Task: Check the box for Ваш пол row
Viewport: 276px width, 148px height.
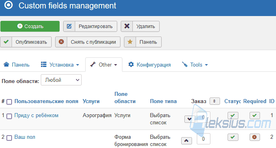Action: click(x=9, y=138)
